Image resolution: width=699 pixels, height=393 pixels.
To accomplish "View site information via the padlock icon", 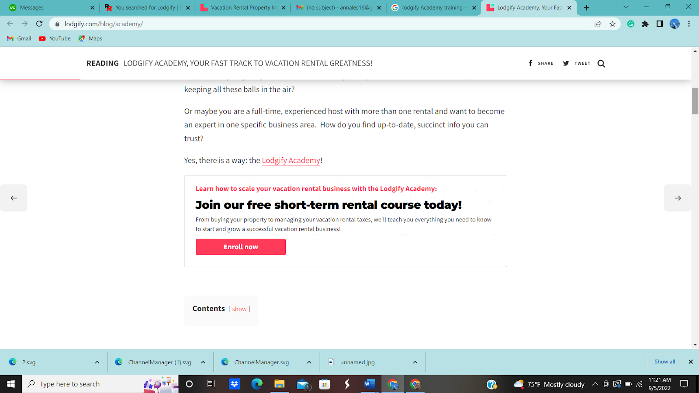I will (x=57, y=24).
